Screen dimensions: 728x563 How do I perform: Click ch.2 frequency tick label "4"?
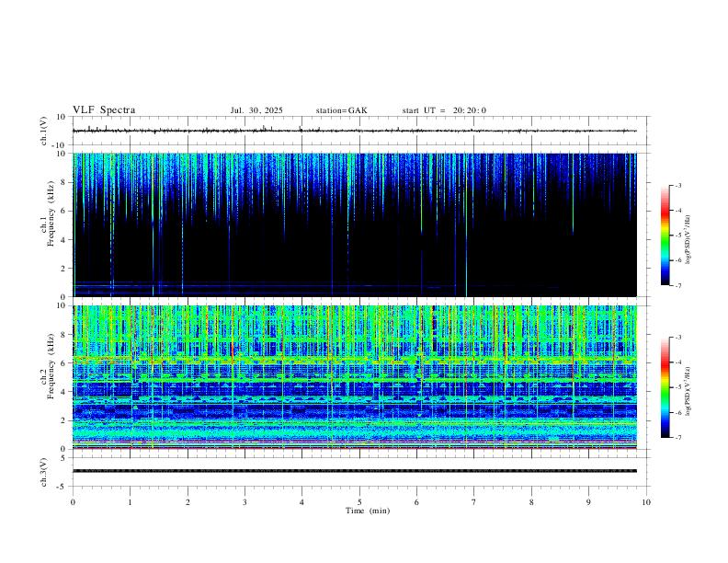coord(63,392)
